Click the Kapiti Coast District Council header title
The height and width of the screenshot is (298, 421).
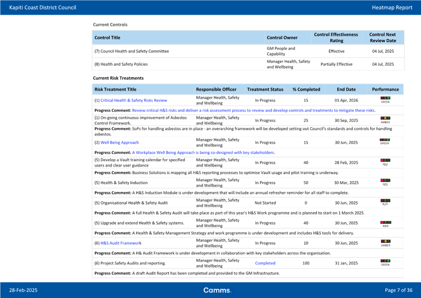tap(43, 8)
